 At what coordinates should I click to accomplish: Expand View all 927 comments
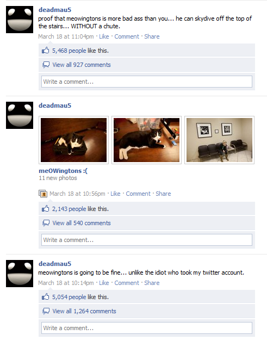click(x=82, y=65)
